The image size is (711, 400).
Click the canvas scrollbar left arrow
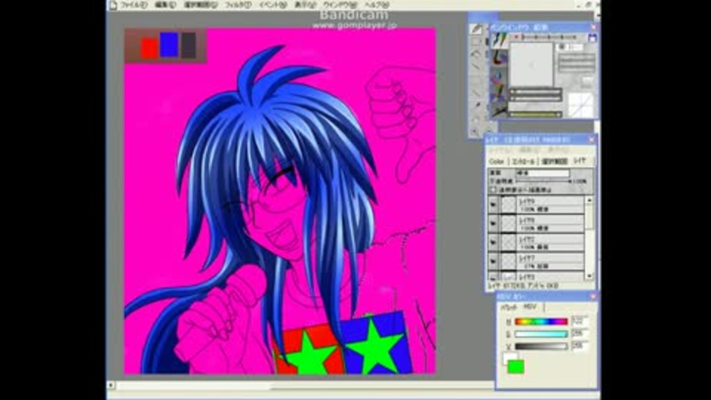111,385
